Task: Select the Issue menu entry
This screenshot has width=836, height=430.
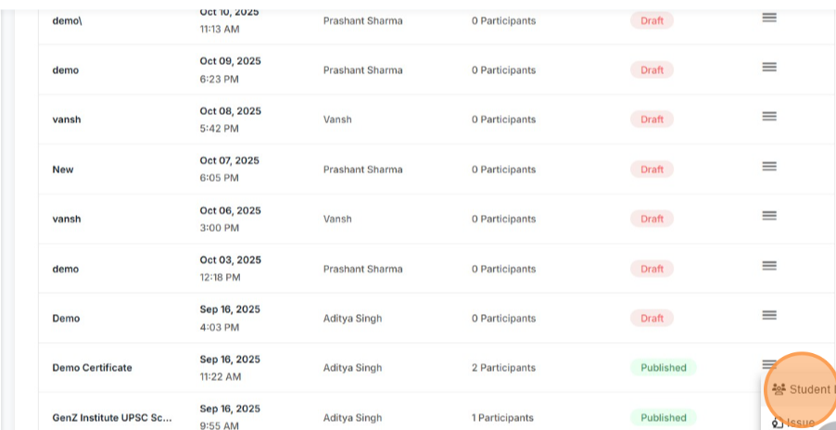Action: (800, 423)
